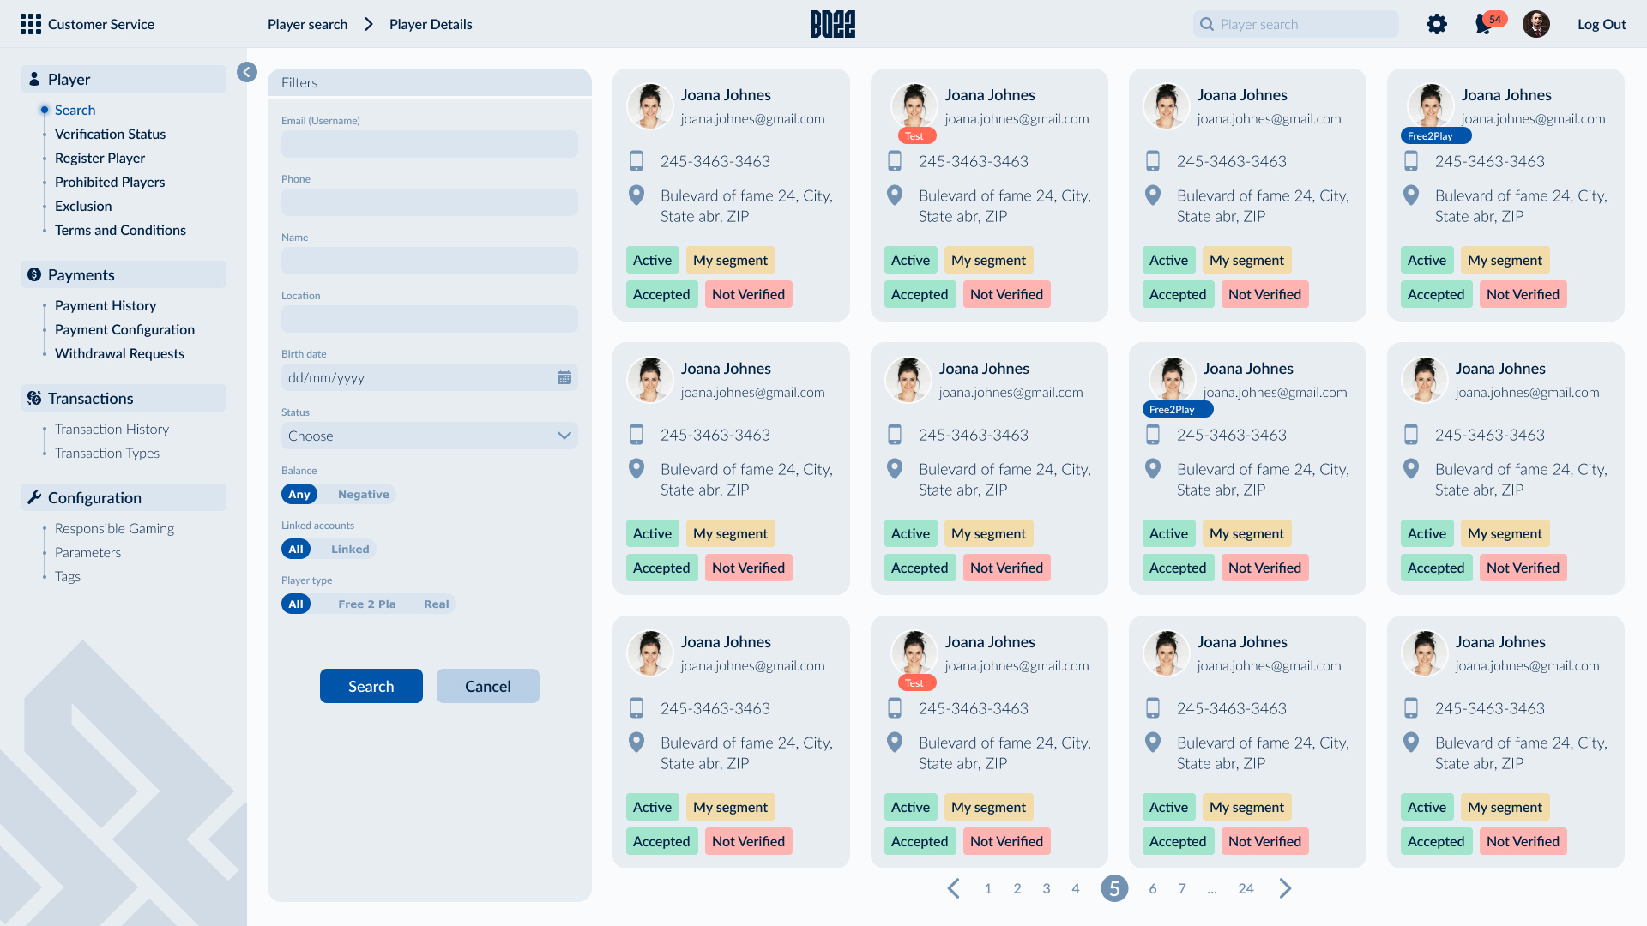This screenshot has height=926, width=1647.
Task: Open the notifications bell with 54 badge
Action: (x=1484, y=24)
